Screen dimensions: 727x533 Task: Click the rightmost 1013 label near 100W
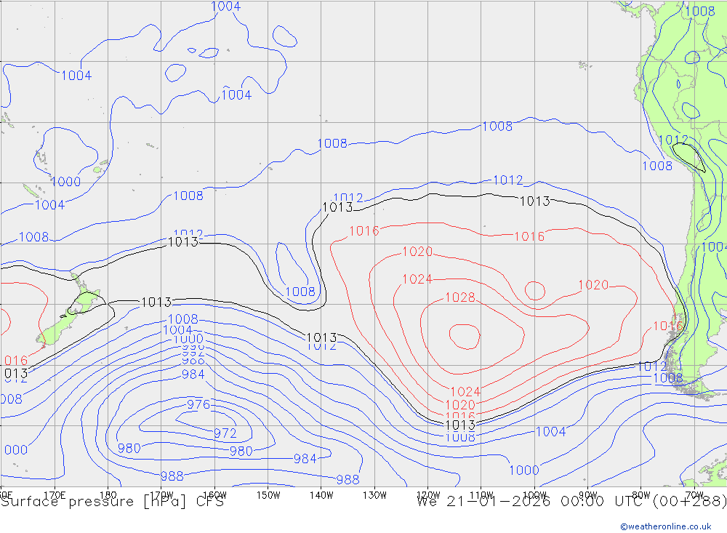[535, 201]
